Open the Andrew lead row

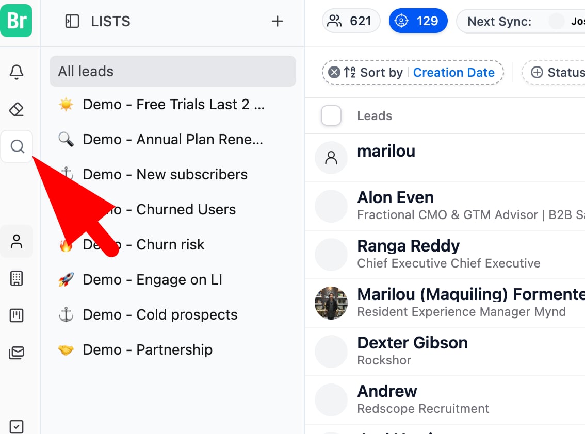tap(445, 400)
